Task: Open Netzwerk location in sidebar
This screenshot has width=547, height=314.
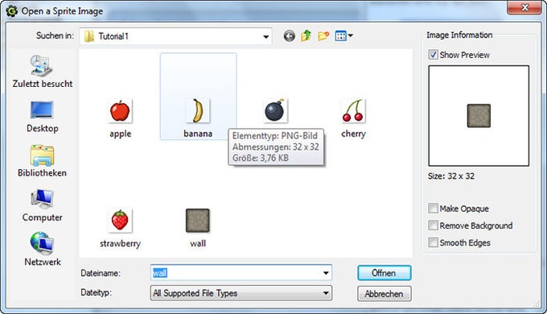Action: (42, 250)
